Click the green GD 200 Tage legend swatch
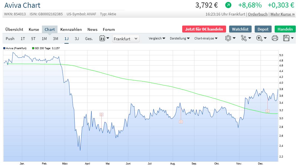 (x=33, y=48)
